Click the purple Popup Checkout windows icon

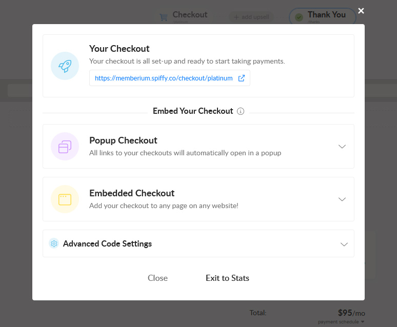65,147
